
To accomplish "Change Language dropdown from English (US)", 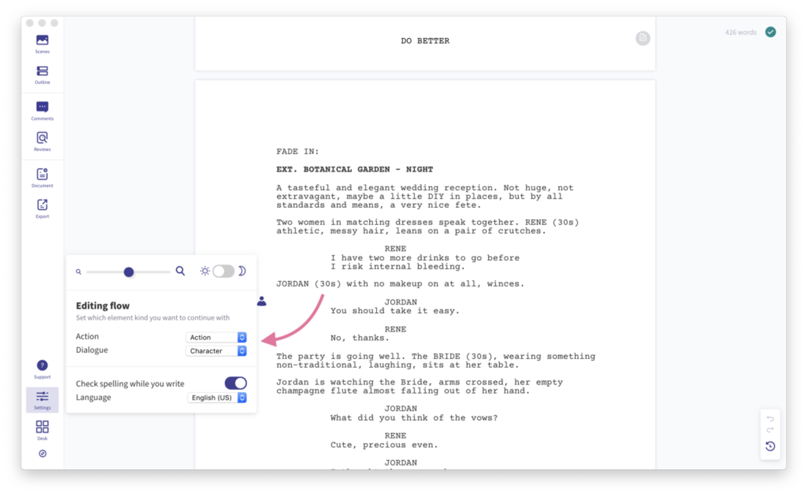I will tap(217, 398).
